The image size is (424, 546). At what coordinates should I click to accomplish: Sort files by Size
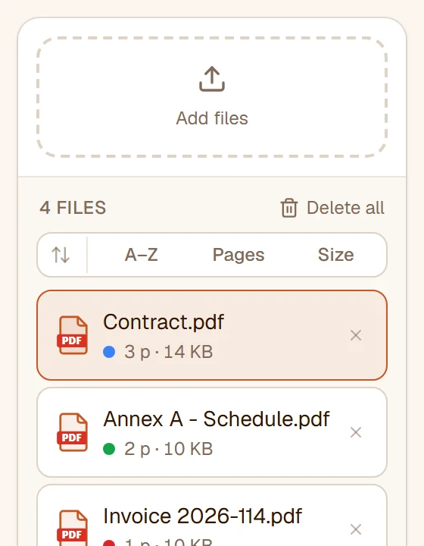click(335, 255)
